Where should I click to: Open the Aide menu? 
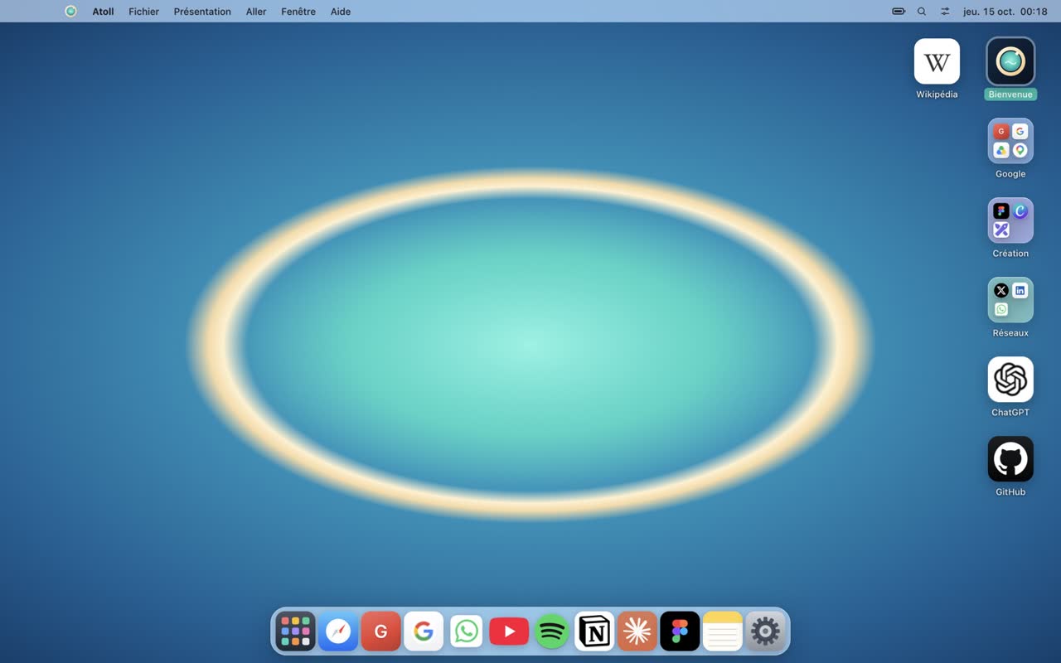(341, 12)
